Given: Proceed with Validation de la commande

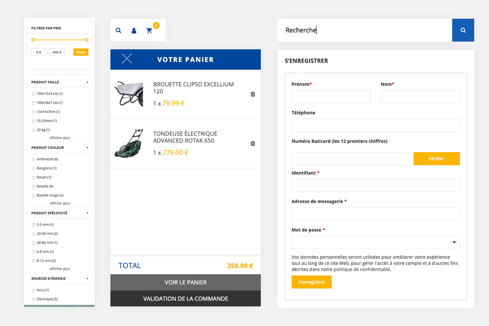Looking at the screenshot, I should (185, 299).
